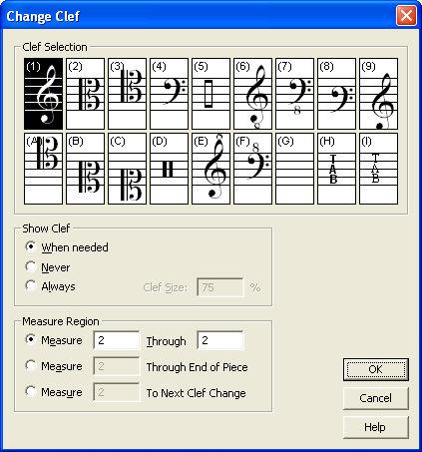
Task: Select the small TAB clef option (I)
Action: click(378, 169)
